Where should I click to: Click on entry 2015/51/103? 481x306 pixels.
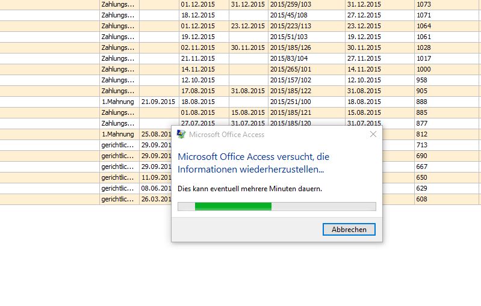click(289, 37)
